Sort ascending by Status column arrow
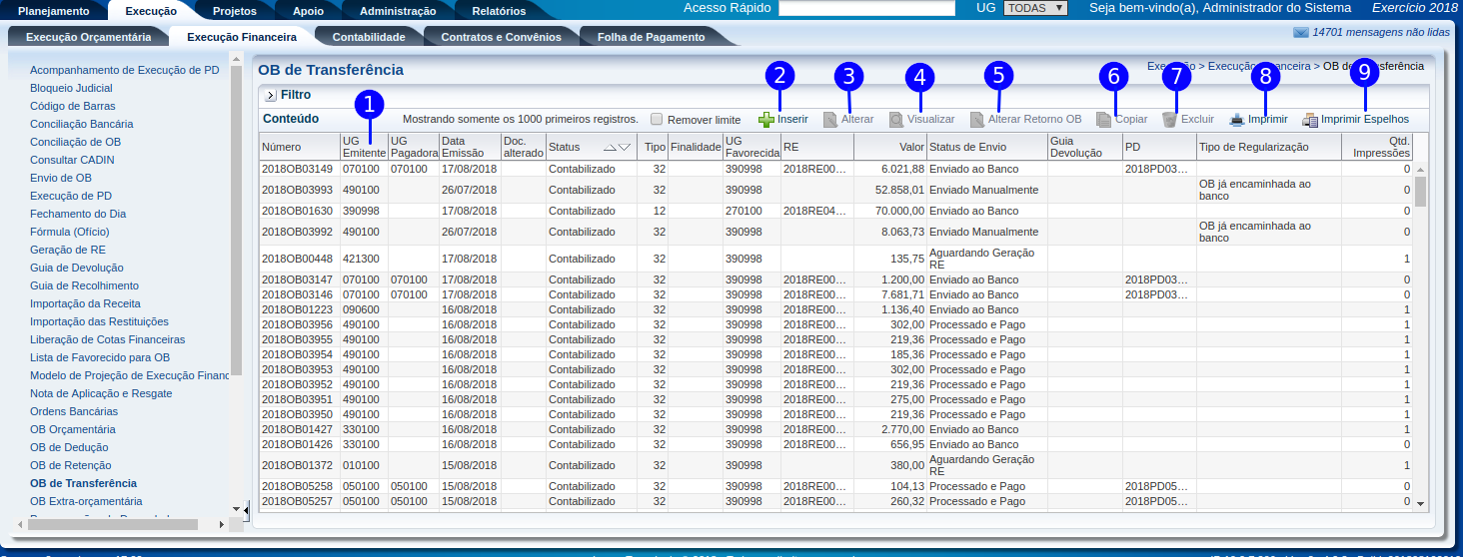This screenshot has height=558, width=1464. pyautogui.click(x=610, y=148)
